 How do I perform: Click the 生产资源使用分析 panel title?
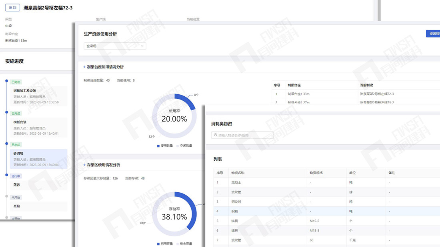pyautogui.click(x=100, y=34)
